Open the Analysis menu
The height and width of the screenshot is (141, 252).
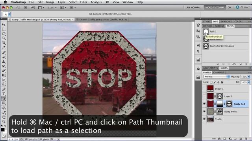click(x=96, y=2)
